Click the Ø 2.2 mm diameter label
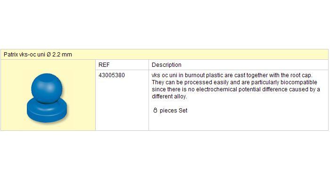 coord(59,55)
